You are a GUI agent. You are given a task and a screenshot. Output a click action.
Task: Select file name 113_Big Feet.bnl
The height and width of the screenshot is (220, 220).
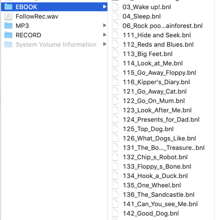[x=148, y=54]
